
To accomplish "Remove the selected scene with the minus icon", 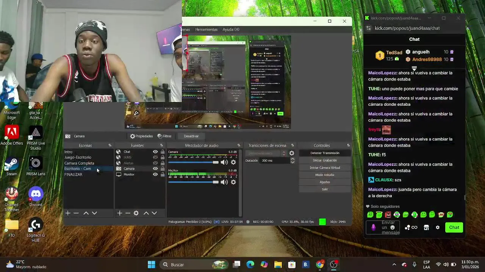I will click(76, 213).
